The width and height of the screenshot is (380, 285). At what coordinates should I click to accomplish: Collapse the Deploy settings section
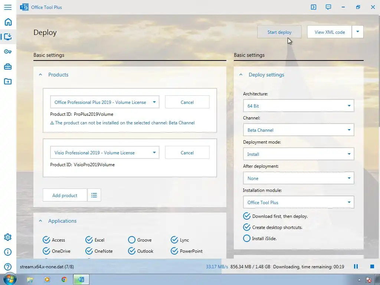[240, 75]
